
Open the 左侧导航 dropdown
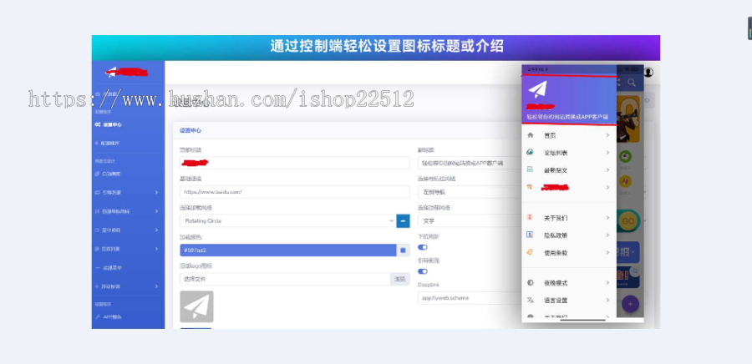click(469, 192)
